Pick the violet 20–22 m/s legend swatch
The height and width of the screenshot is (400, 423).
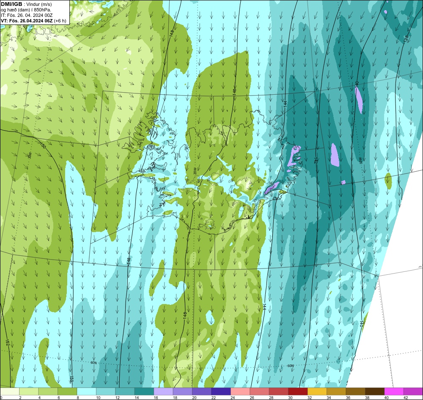click(202, 391)
